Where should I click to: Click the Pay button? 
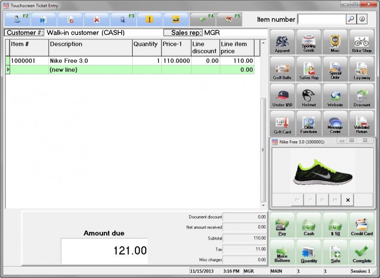pos(282,225)
